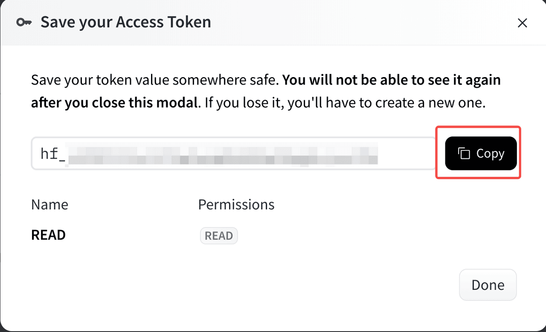Click the 'Save your Access Token' title text
Screen dimensions: 546x332
(125, 22)
